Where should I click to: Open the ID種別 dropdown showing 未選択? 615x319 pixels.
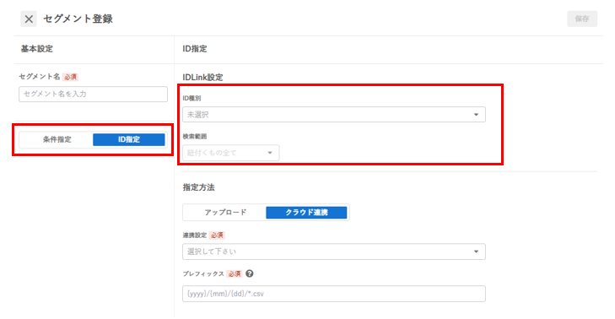[x=334, y=115]
